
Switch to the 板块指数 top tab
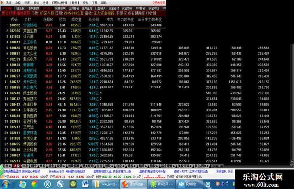pos(34,8)
